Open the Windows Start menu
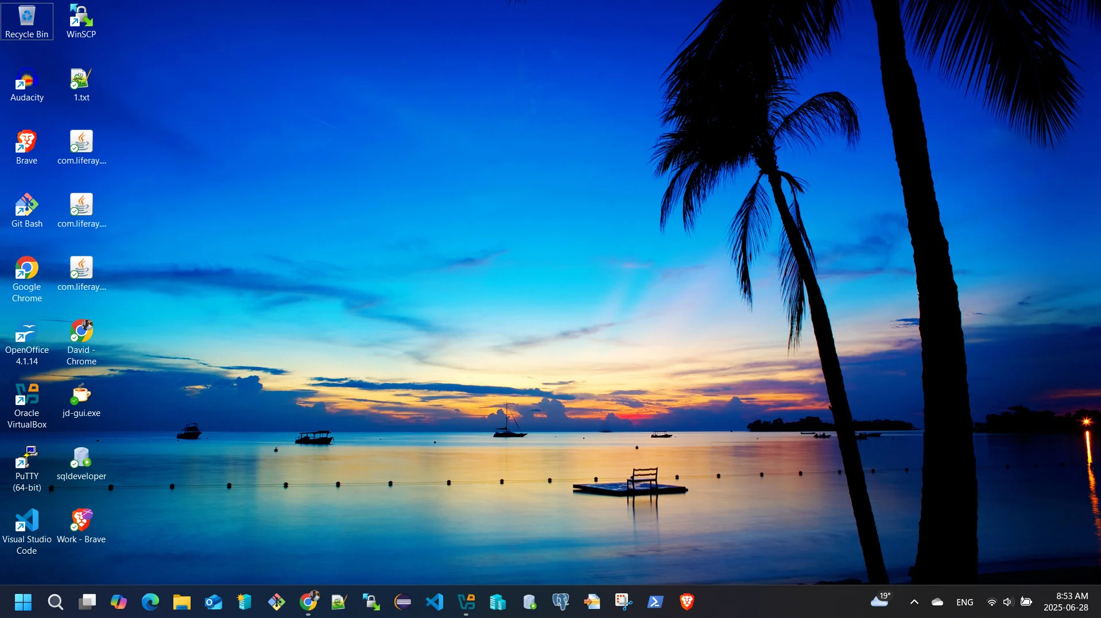Screen dimensions: 1101x618 click(23, 602)
